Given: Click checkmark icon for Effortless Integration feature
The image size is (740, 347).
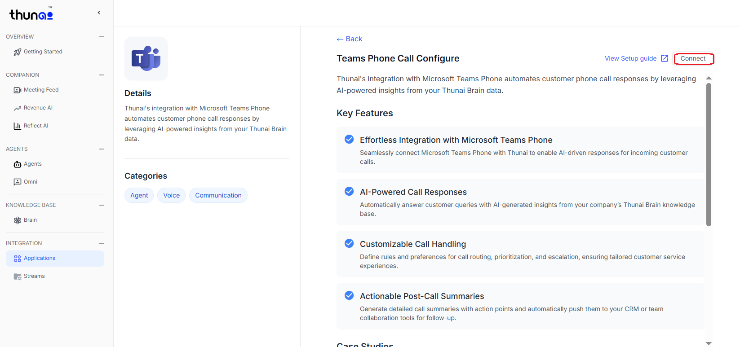Looking at the screenshot, I should point(349,139).
